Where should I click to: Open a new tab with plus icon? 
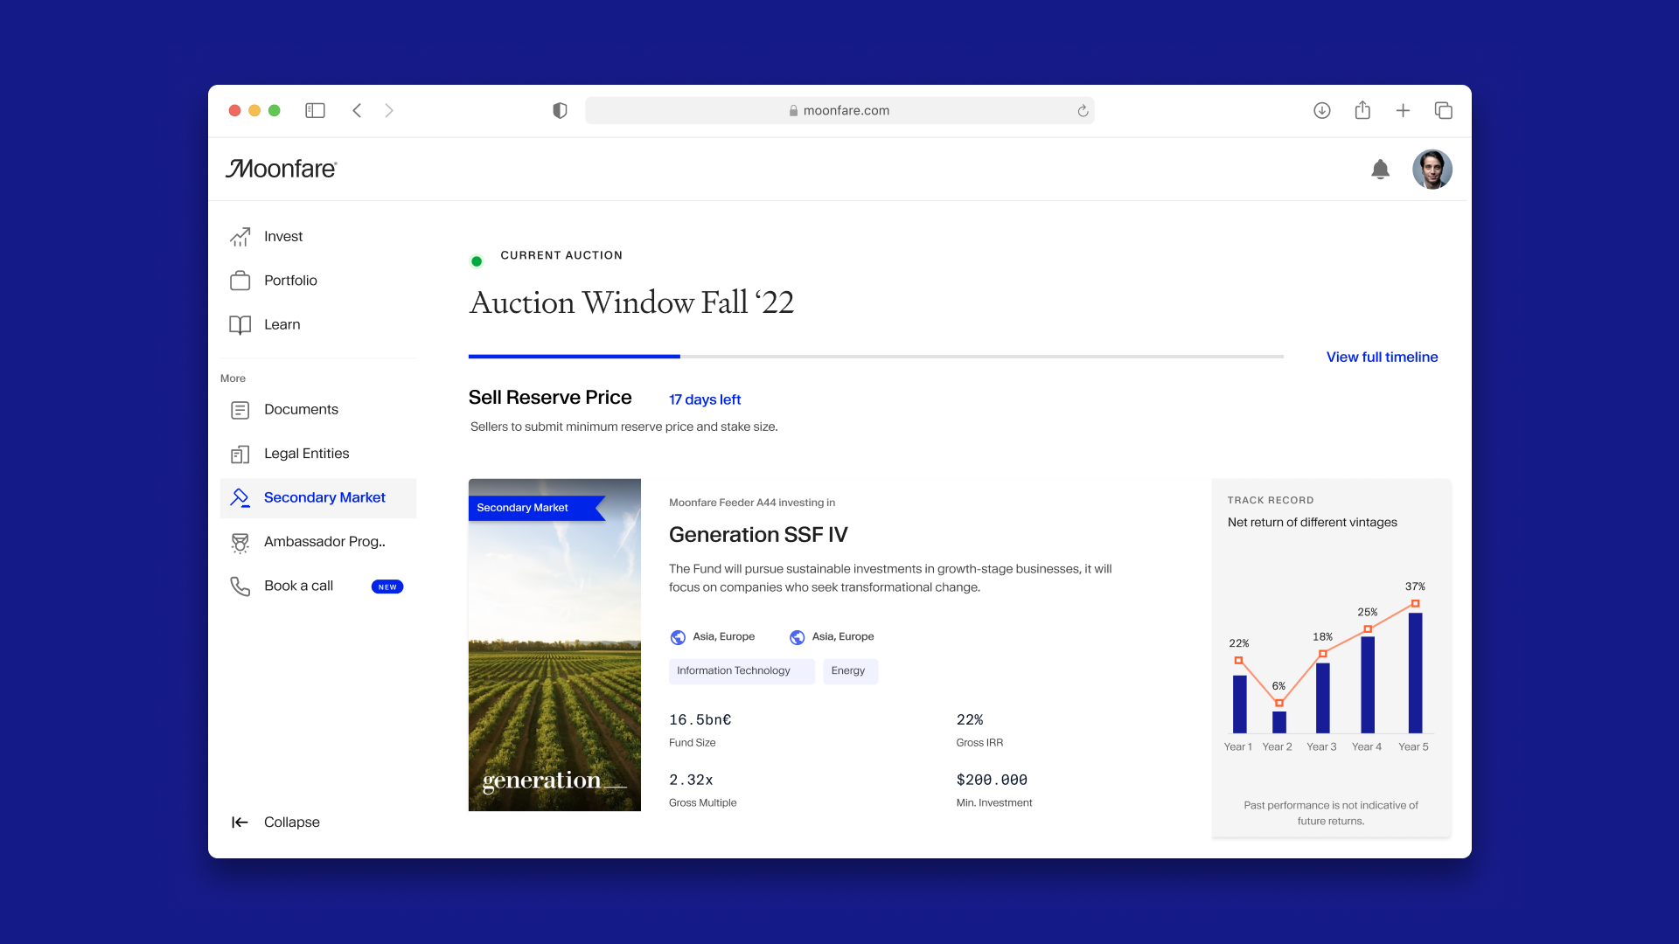pos(1403,110)
